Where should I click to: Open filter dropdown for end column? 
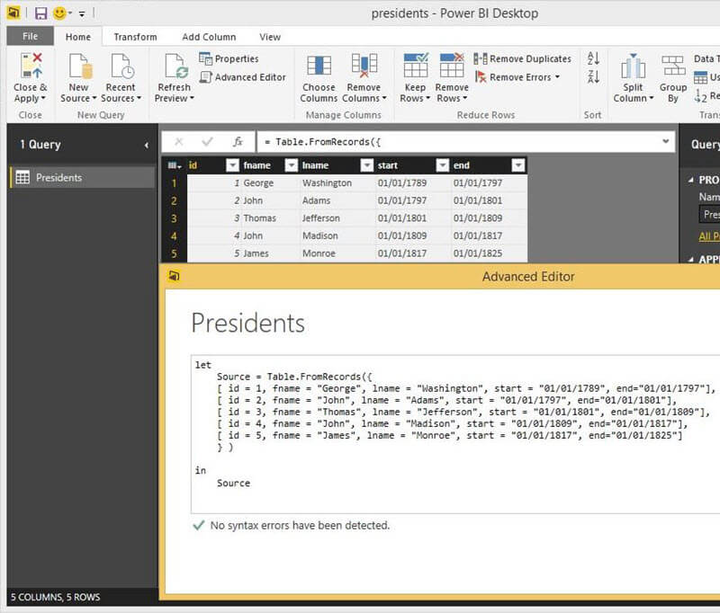pyautogui.click(x=518, y=165)
